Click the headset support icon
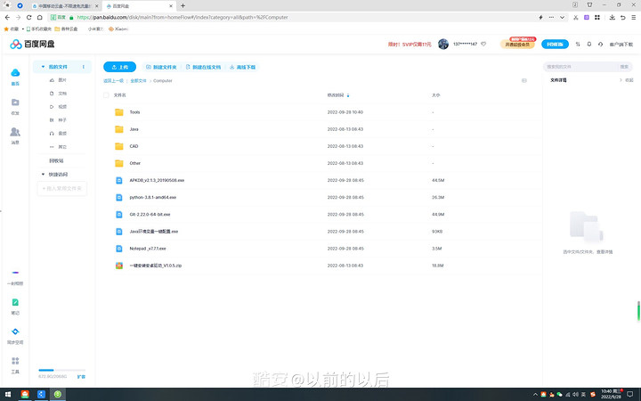Viewport: 641px width, 401px height. (600, 45)
